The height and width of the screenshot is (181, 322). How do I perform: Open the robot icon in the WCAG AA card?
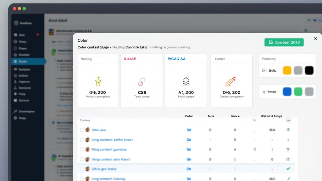click(186, 81)
